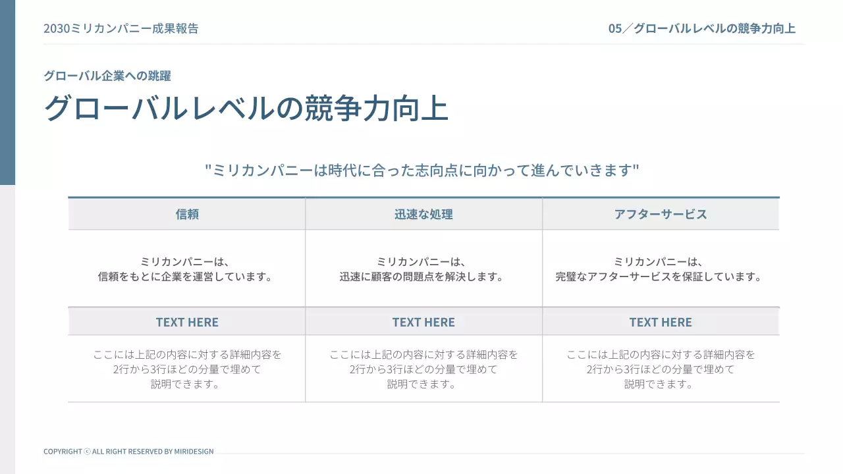843x474 pixels.
Task: Select the description under 迅速な処理
Action: coord(423,268)
